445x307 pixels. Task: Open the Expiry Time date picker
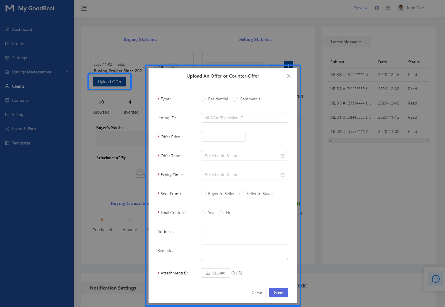point(240,175)
